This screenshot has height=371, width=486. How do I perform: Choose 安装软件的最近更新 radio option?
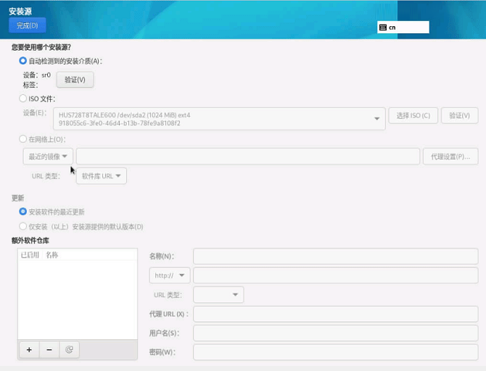(x=23, y=212)
